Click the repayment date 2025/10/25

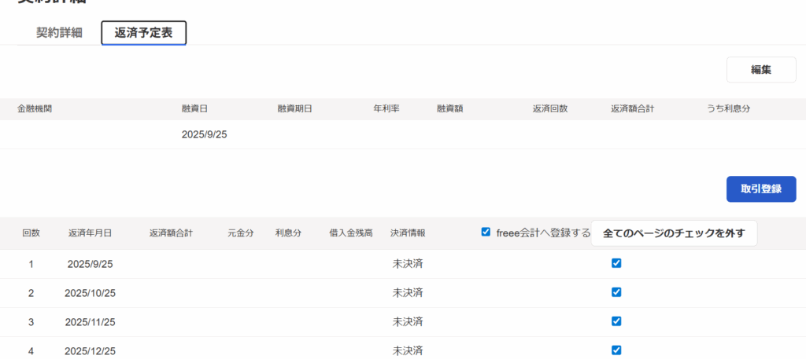click(90, 293)
